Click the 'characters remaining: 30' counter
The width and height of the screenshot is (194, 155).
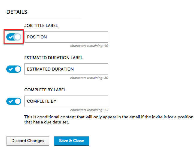pos(89,78)
